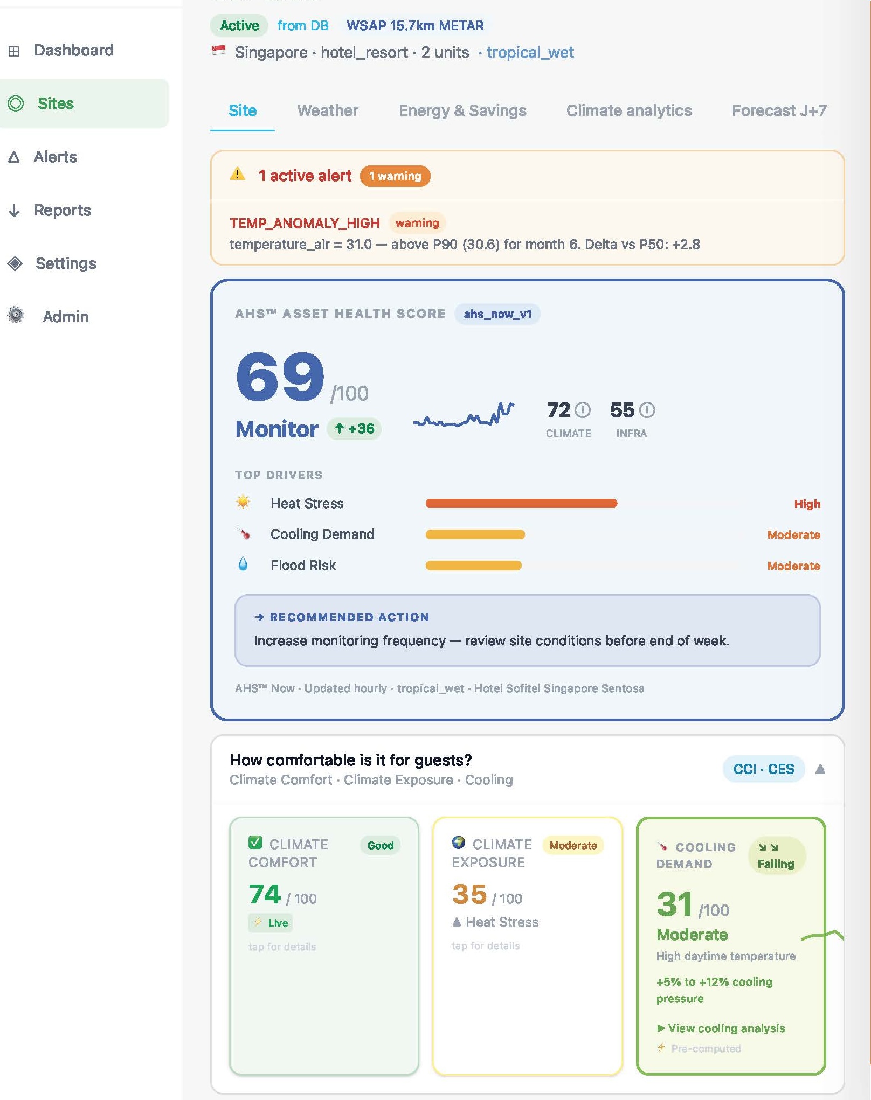Click the globe icon on Climate Exposure card
871x1100 pixels.
(x=459, y=842)
